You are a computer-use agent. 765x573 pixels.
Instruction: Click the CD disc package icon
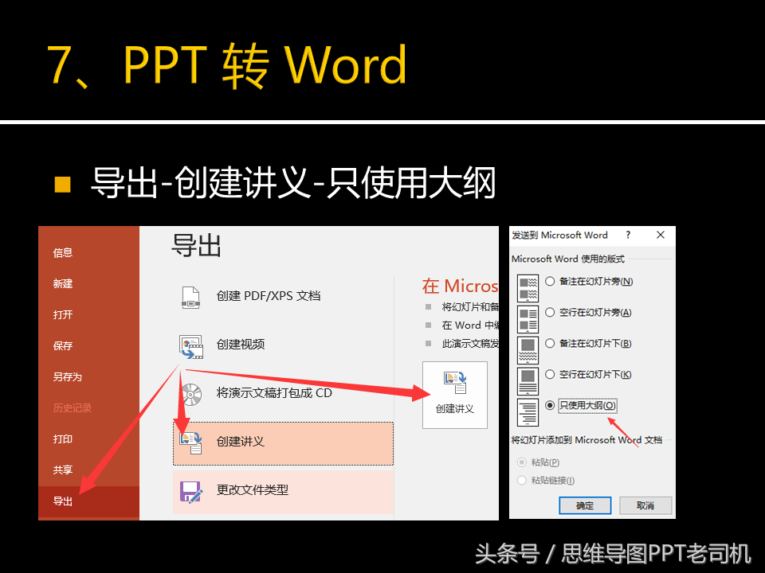click(190, 395)
